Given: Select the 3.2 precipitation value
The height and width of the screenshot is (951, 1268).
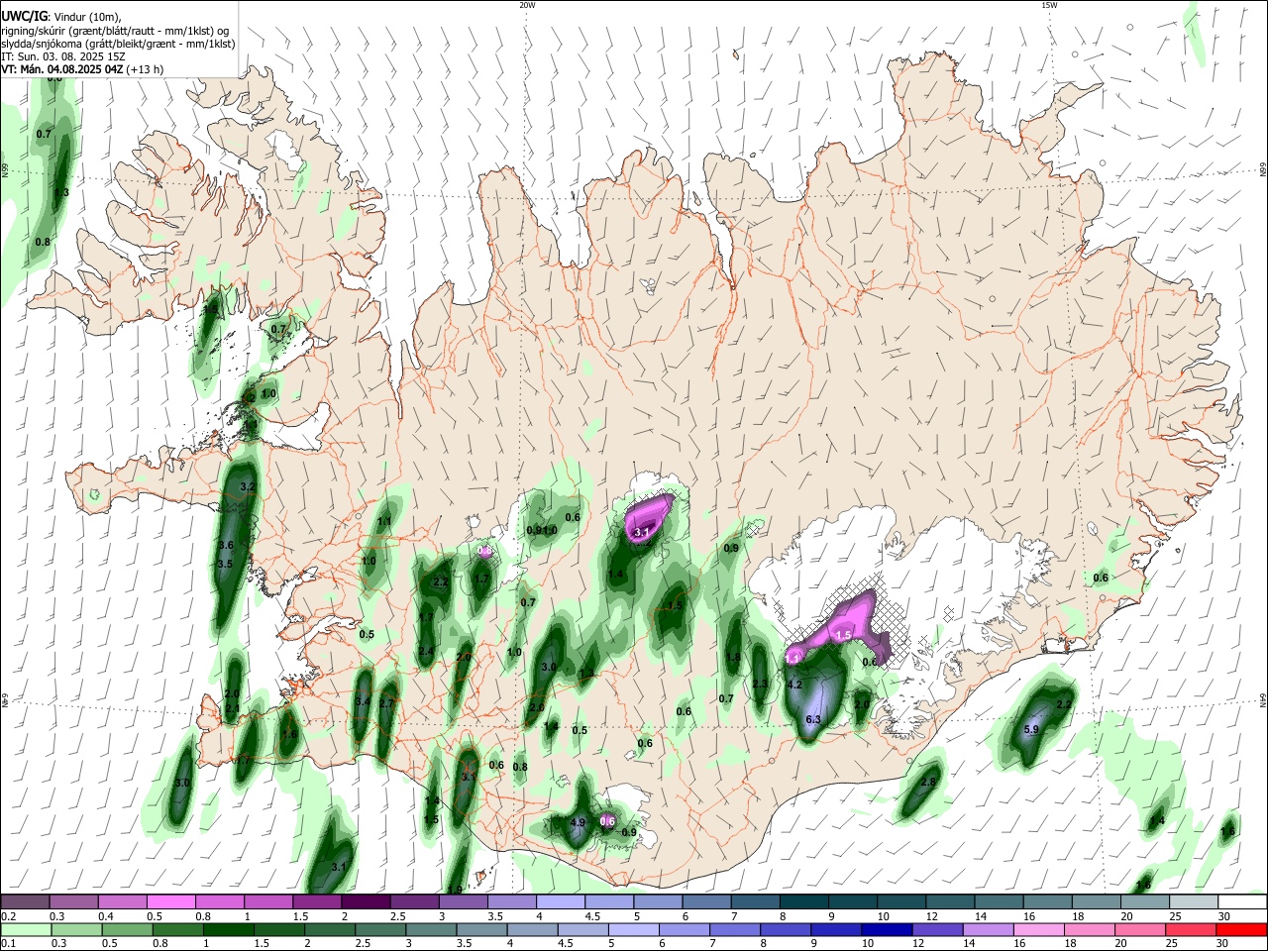Looking at the screenshot, I should tap(249, 486).
